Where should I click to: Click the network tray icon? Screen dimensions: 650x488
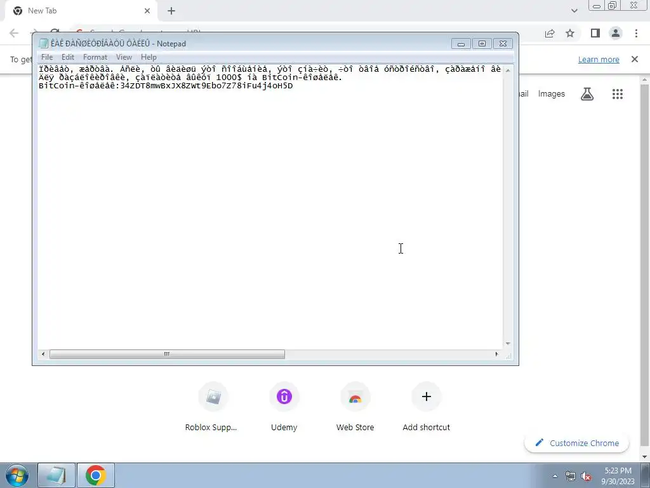coord(571,476)
